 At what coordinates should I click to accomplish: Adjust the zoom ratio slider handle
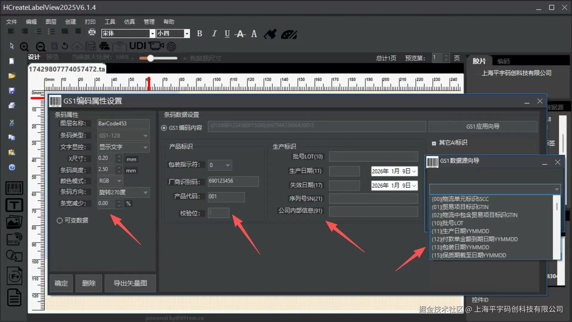[150, 58]
